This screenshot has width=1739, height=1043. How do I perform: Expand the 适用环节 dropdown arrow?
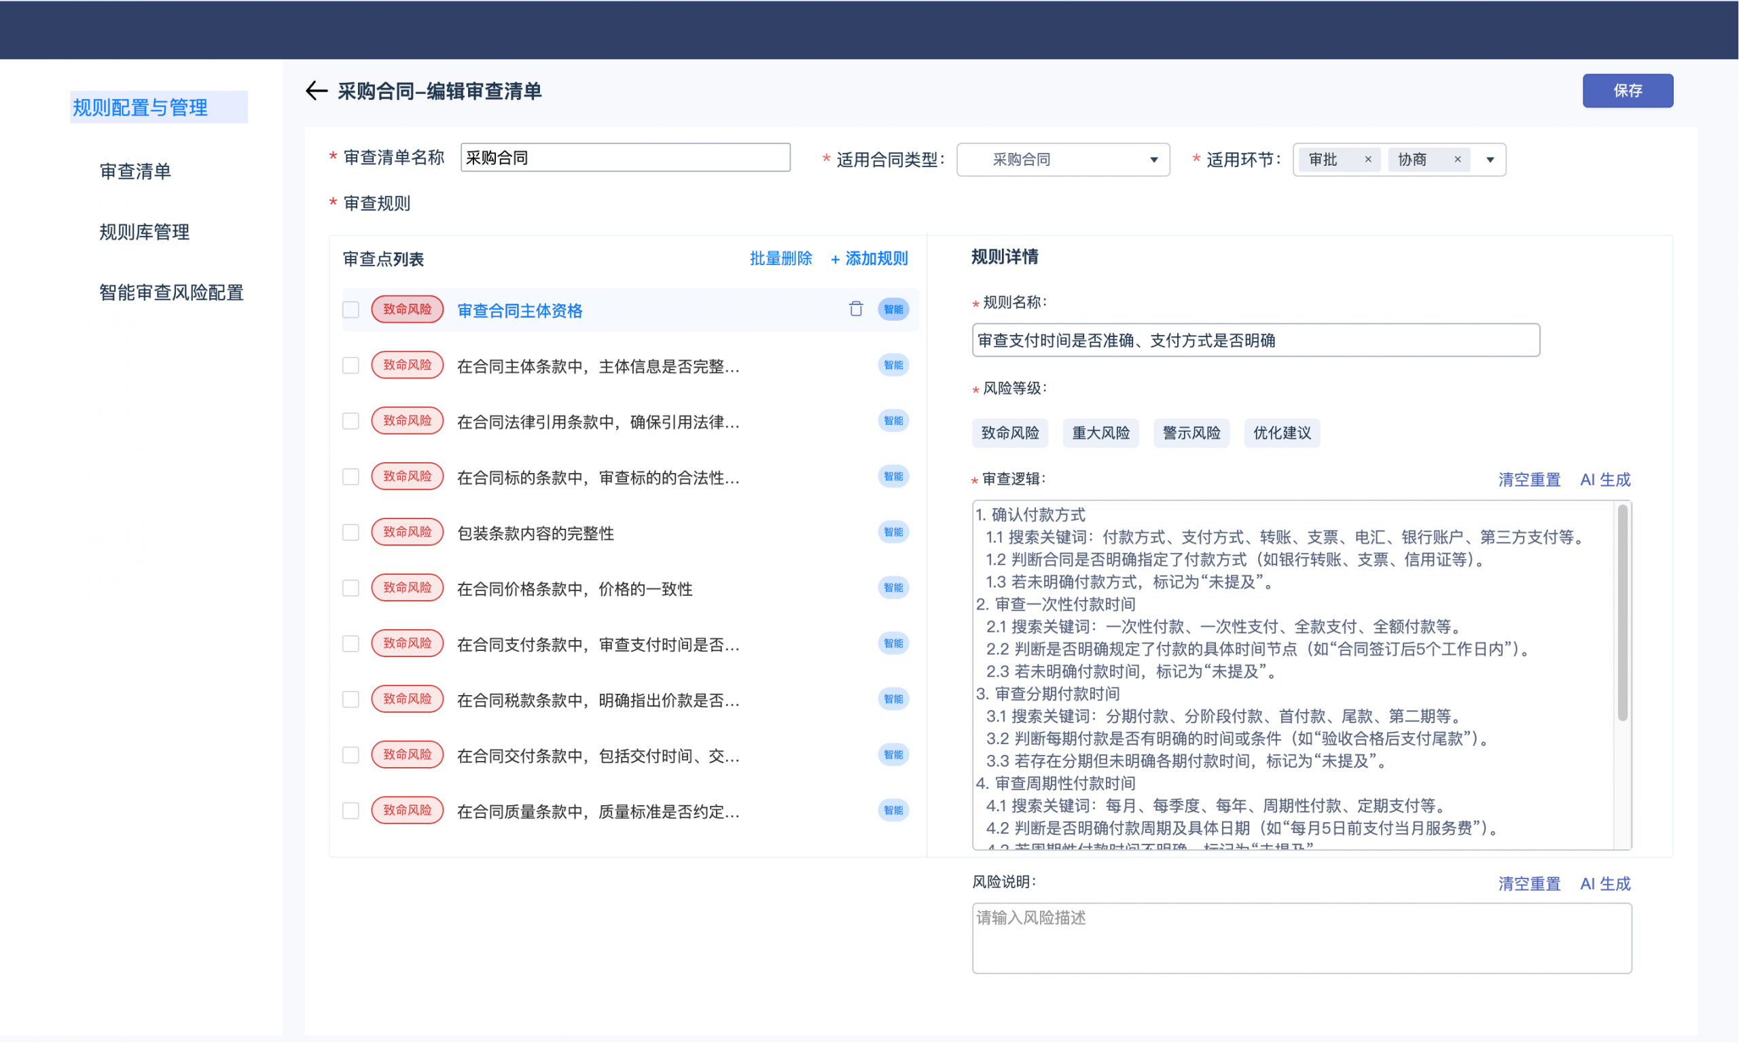(1490, 160)
